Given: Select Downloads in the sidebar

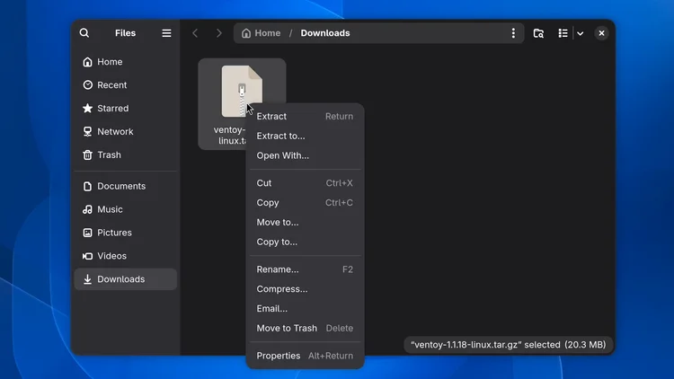Looking at the screenshot, I should (x=126, y=279).
